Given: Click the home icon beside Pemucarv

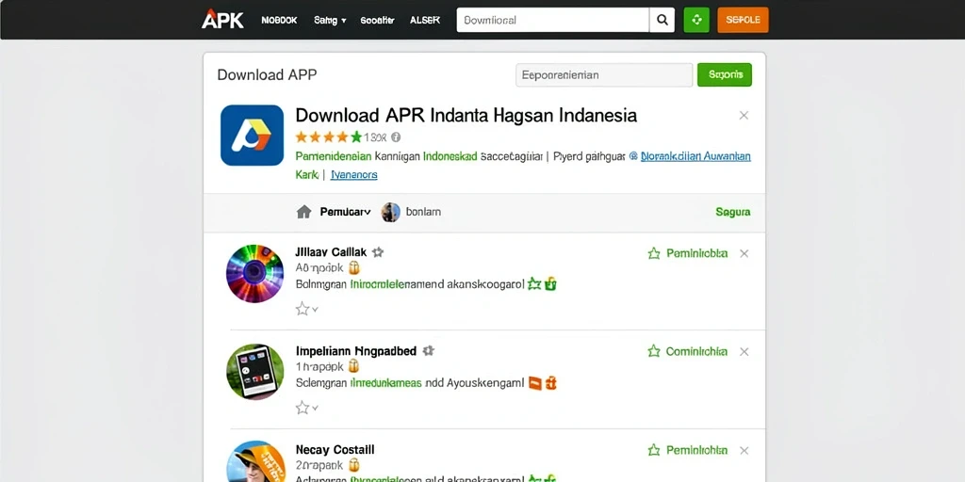Looking at the screenshot, I should coord(303,212).
